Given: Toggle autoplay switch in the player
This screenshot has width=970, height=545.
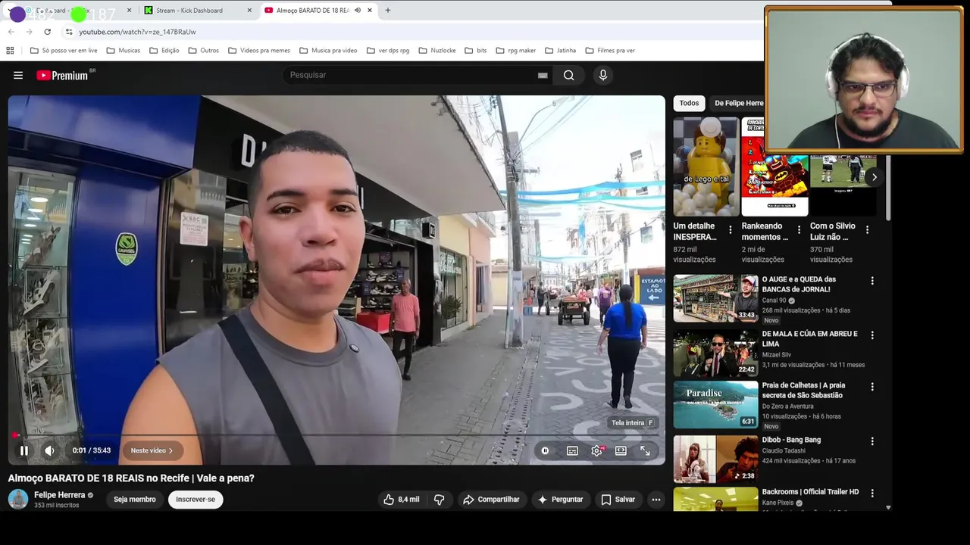Looking at the screenshot, I should (x=545, y=450).
